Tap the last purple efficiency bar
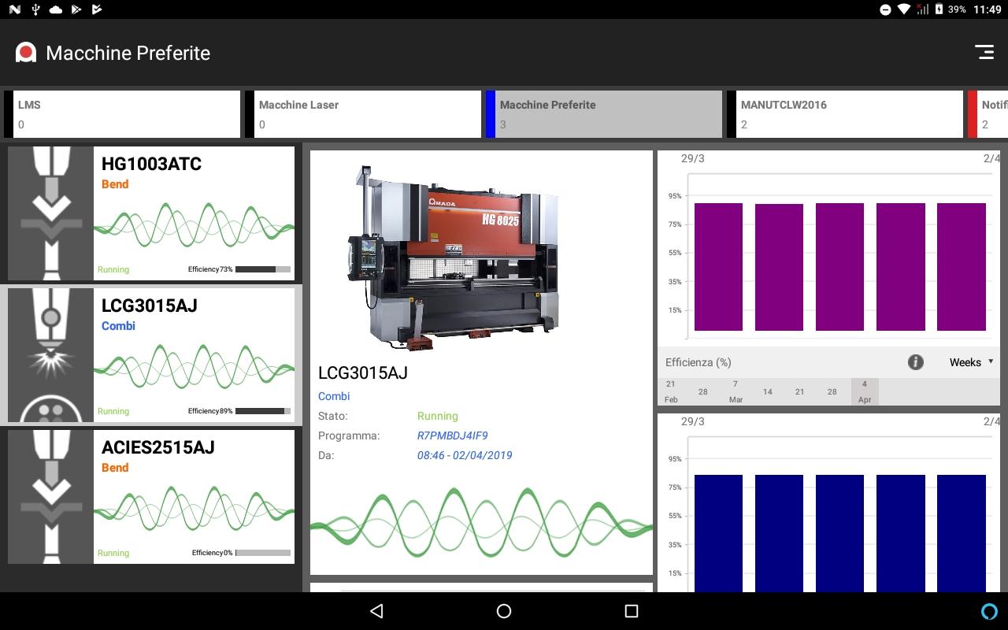The height and width of the screenshot is (630, 1008). coord(962,267)
